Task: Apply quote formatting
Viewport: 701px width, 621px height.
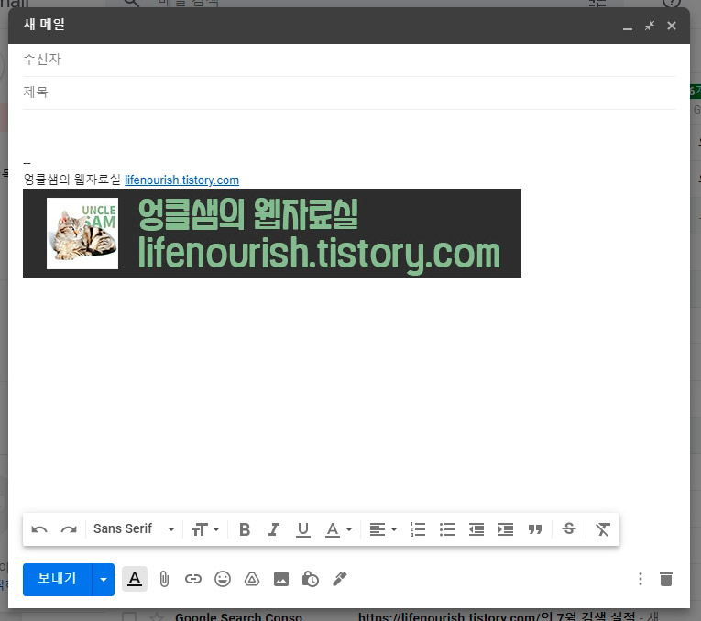Action: tap(535, 529)
